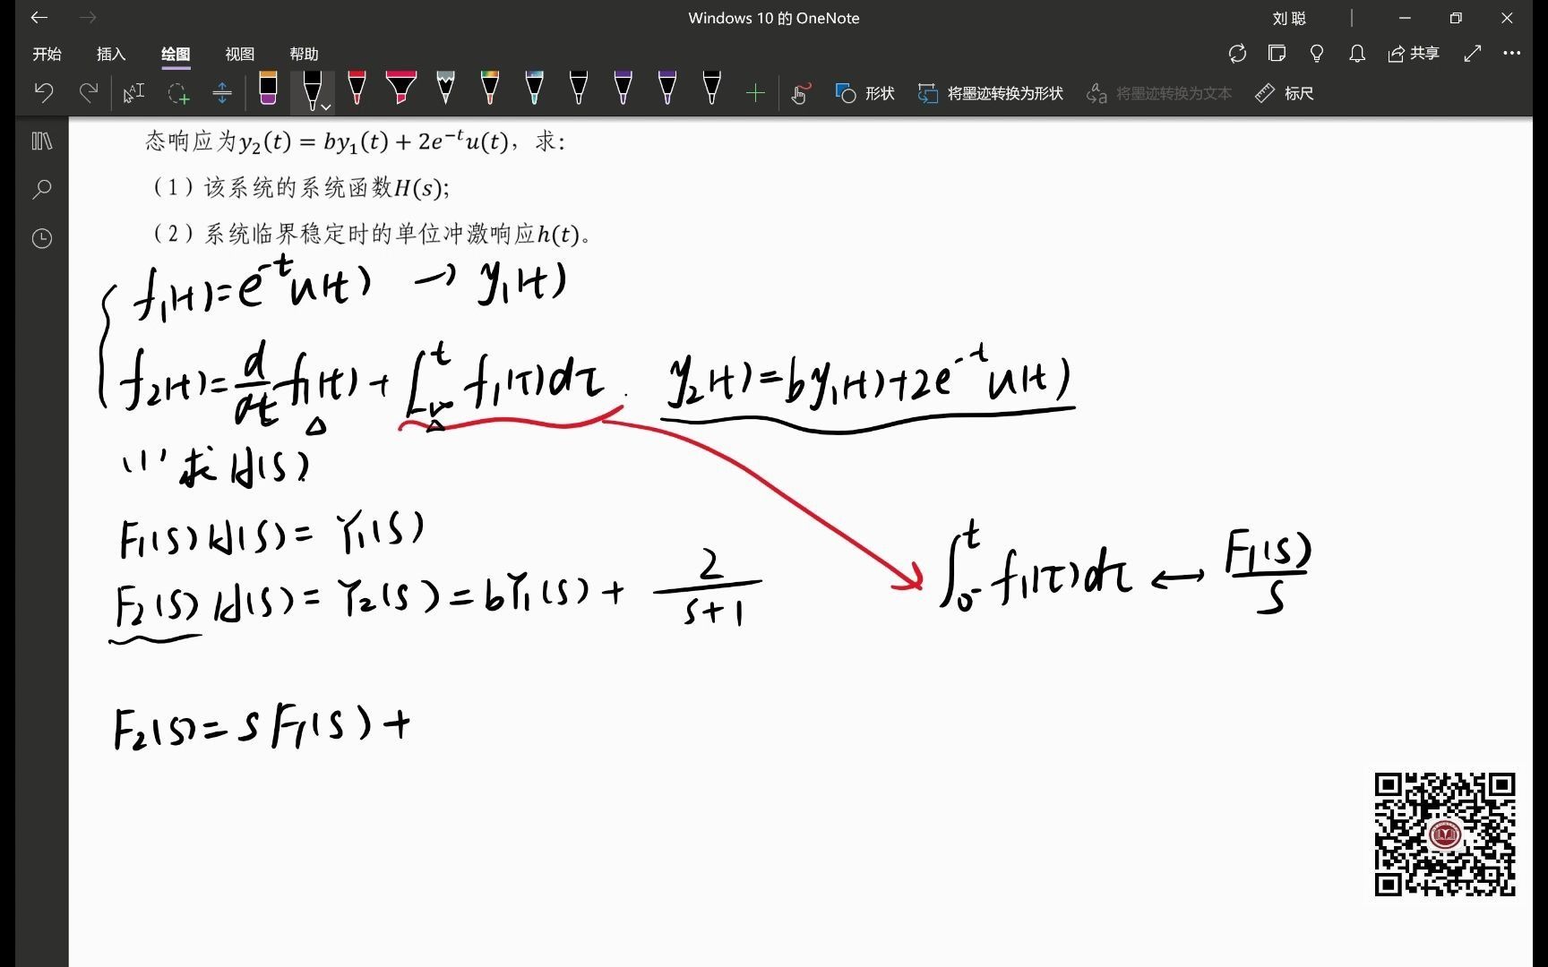The width and height of the screenshot is (1548, 967).
Task: Toggle draw with touch mode
Action: (800, 93)
